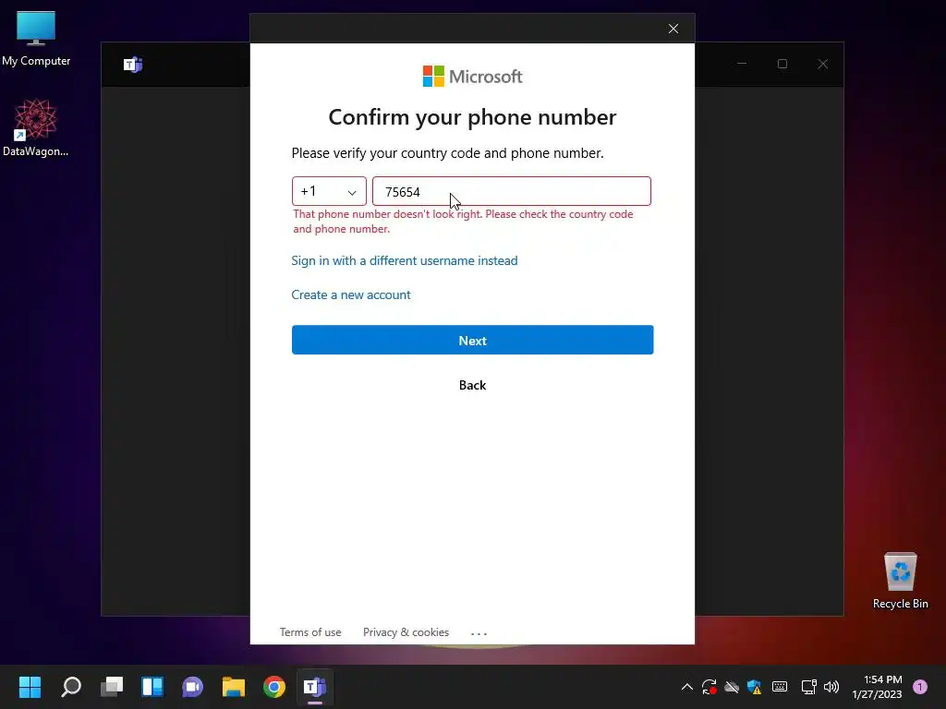Open the volume speaker tray icon
946x709 pixels.
pyautogui.click(x=831, y=687)
